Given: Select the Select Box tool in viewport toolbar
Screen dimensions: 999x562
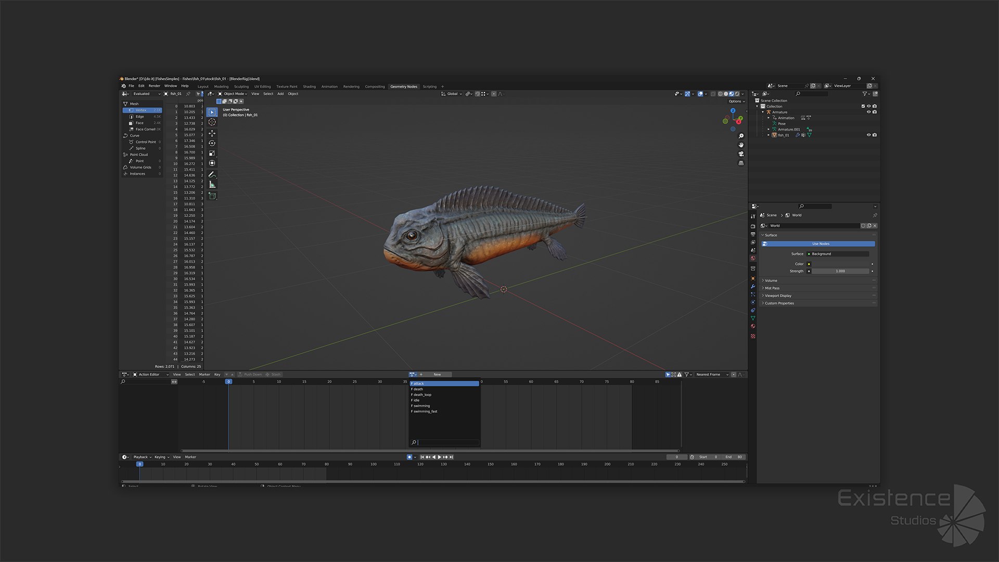Looking at the screenshot, I should [212, 112].
